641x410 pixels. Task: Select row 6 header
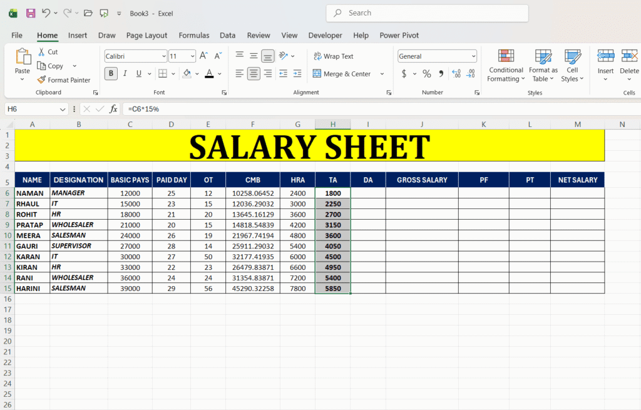8,193
